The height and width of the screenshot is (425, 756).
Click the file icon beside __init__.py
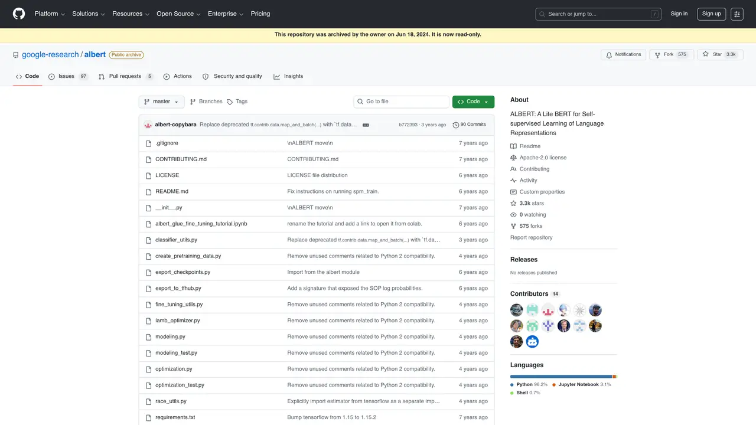(149, 208)
